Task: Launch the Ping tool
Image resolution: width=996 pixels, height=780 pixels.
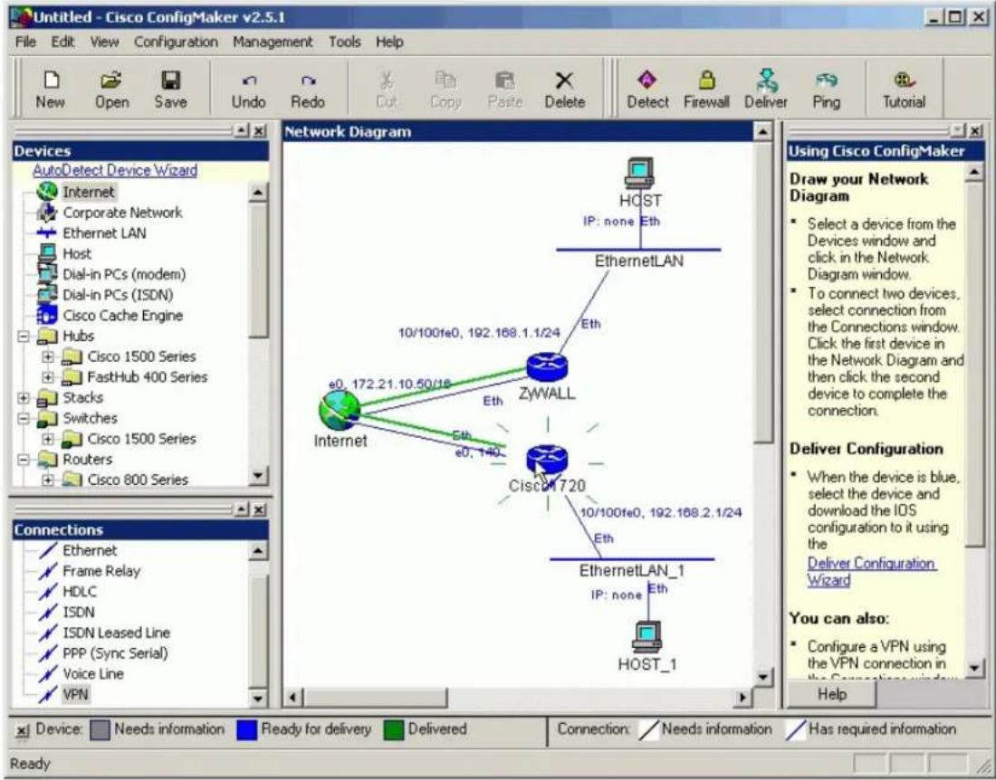Action: [826, 90]
